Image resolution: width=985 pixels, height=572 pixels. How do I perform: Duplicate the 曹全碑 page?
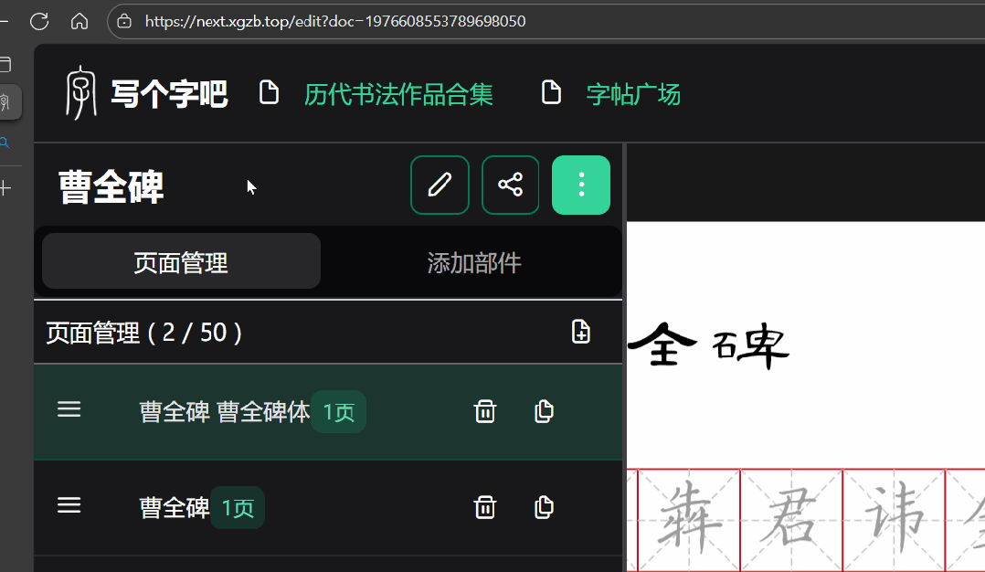click(x=544, y=507)
